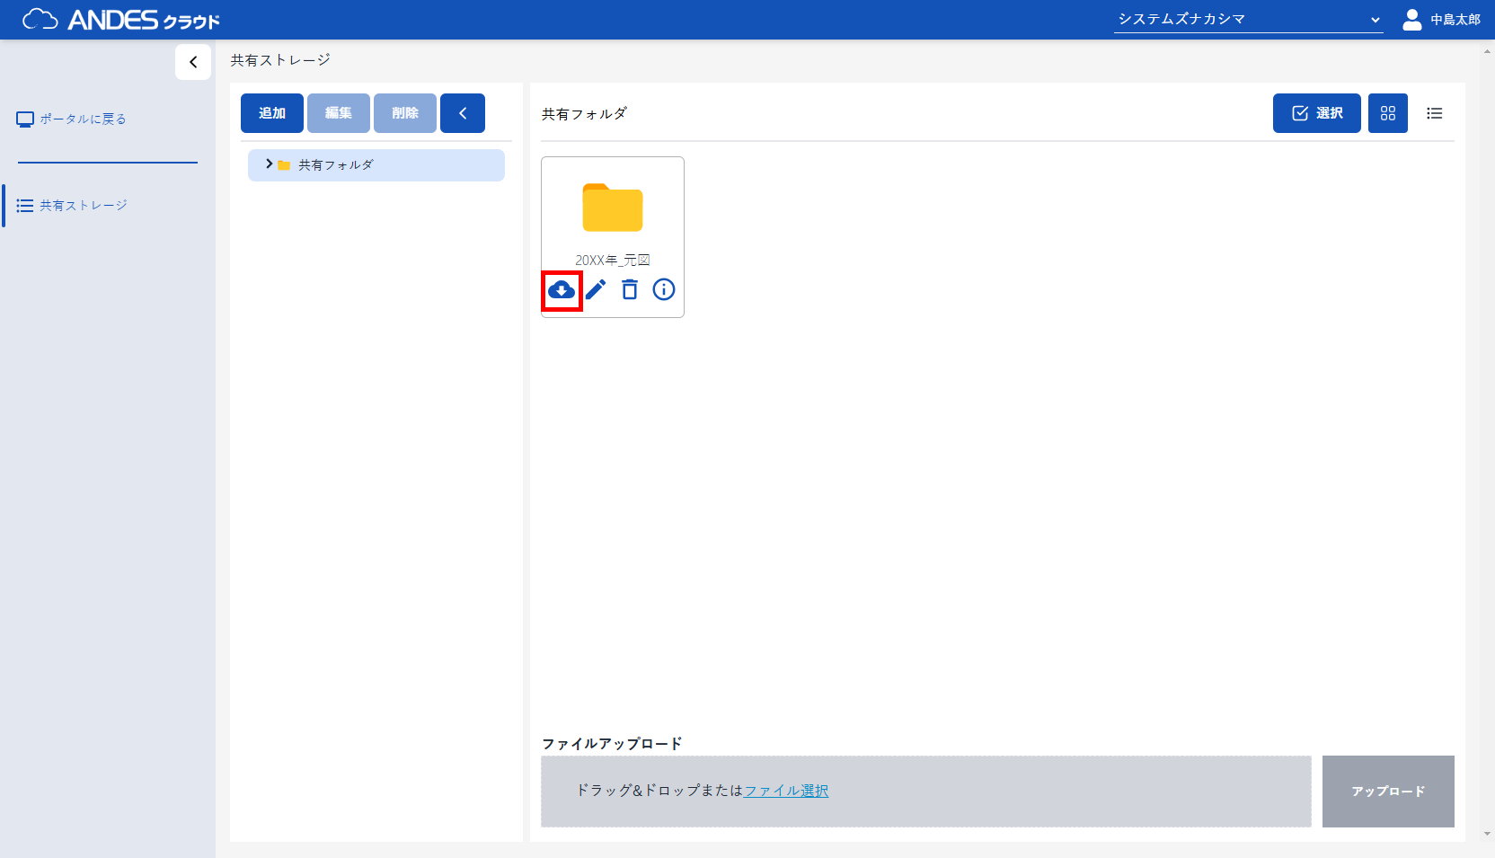Click the user profile icon for 中島太郎
The image size is (1495, 858).
1411,20
